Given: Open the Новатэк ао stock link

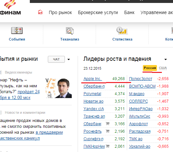Looking at the screenshot, I should coord(93,101).
